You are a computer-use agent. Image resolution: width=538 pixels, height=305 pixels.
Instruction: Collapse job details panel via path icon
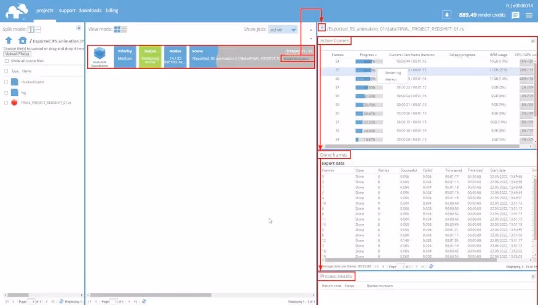pyautogui.click(x=322, y=28)
